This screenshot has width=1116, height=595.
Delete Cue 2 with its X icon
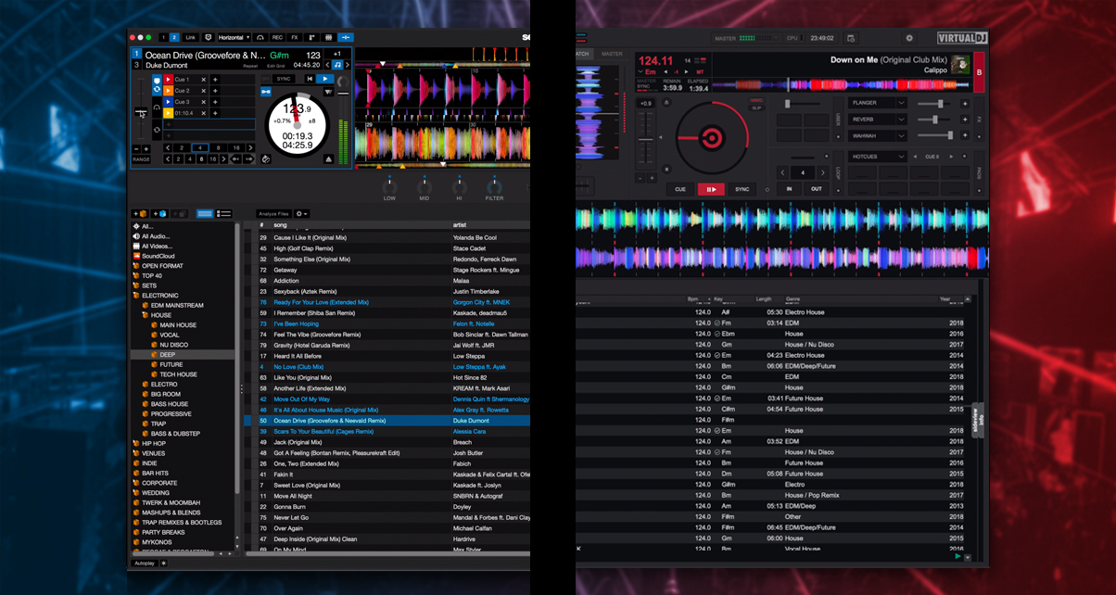click(204, 91)
